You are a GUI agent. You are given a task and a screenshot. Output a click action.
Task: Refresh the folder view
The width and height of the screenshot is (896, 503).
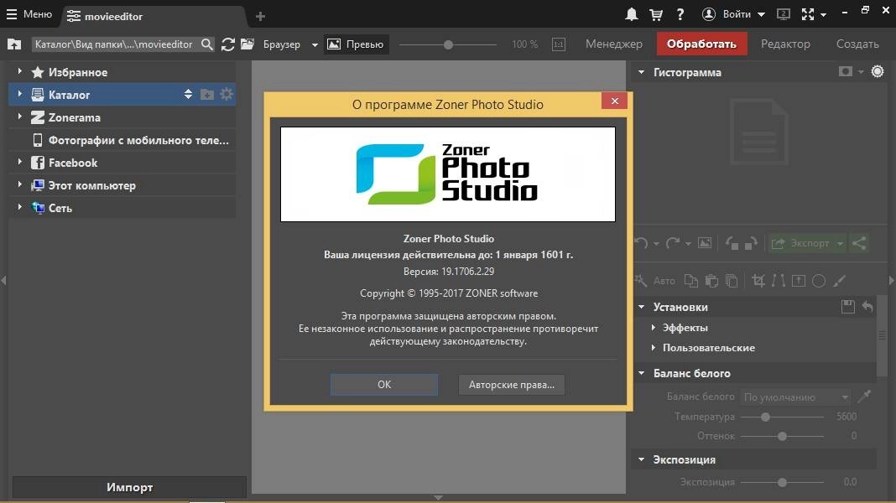[x=228, y=44]
